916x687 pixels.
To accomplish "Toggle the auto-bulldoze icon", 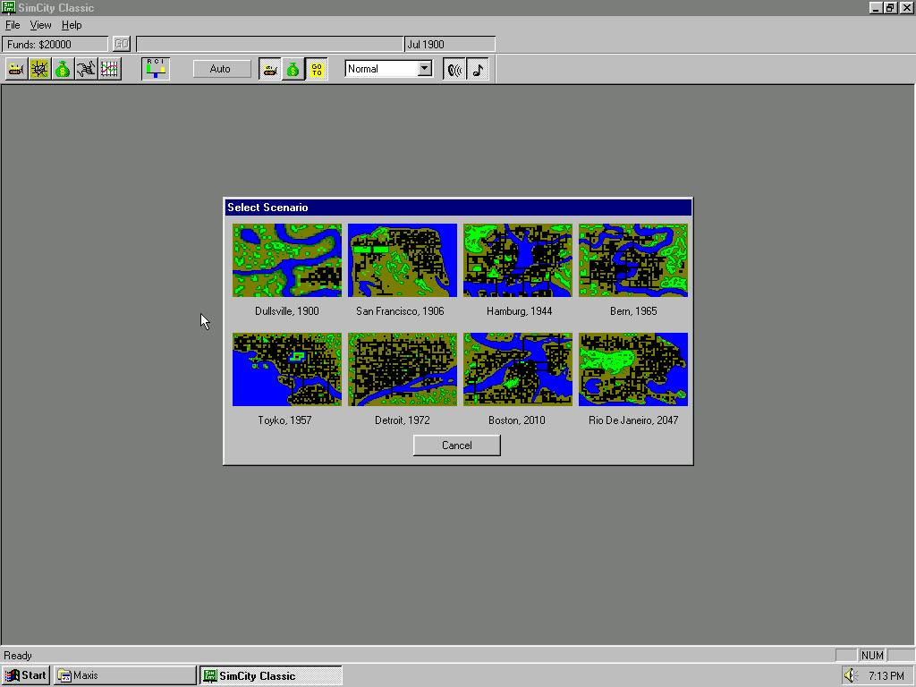I will pos(270,69).
